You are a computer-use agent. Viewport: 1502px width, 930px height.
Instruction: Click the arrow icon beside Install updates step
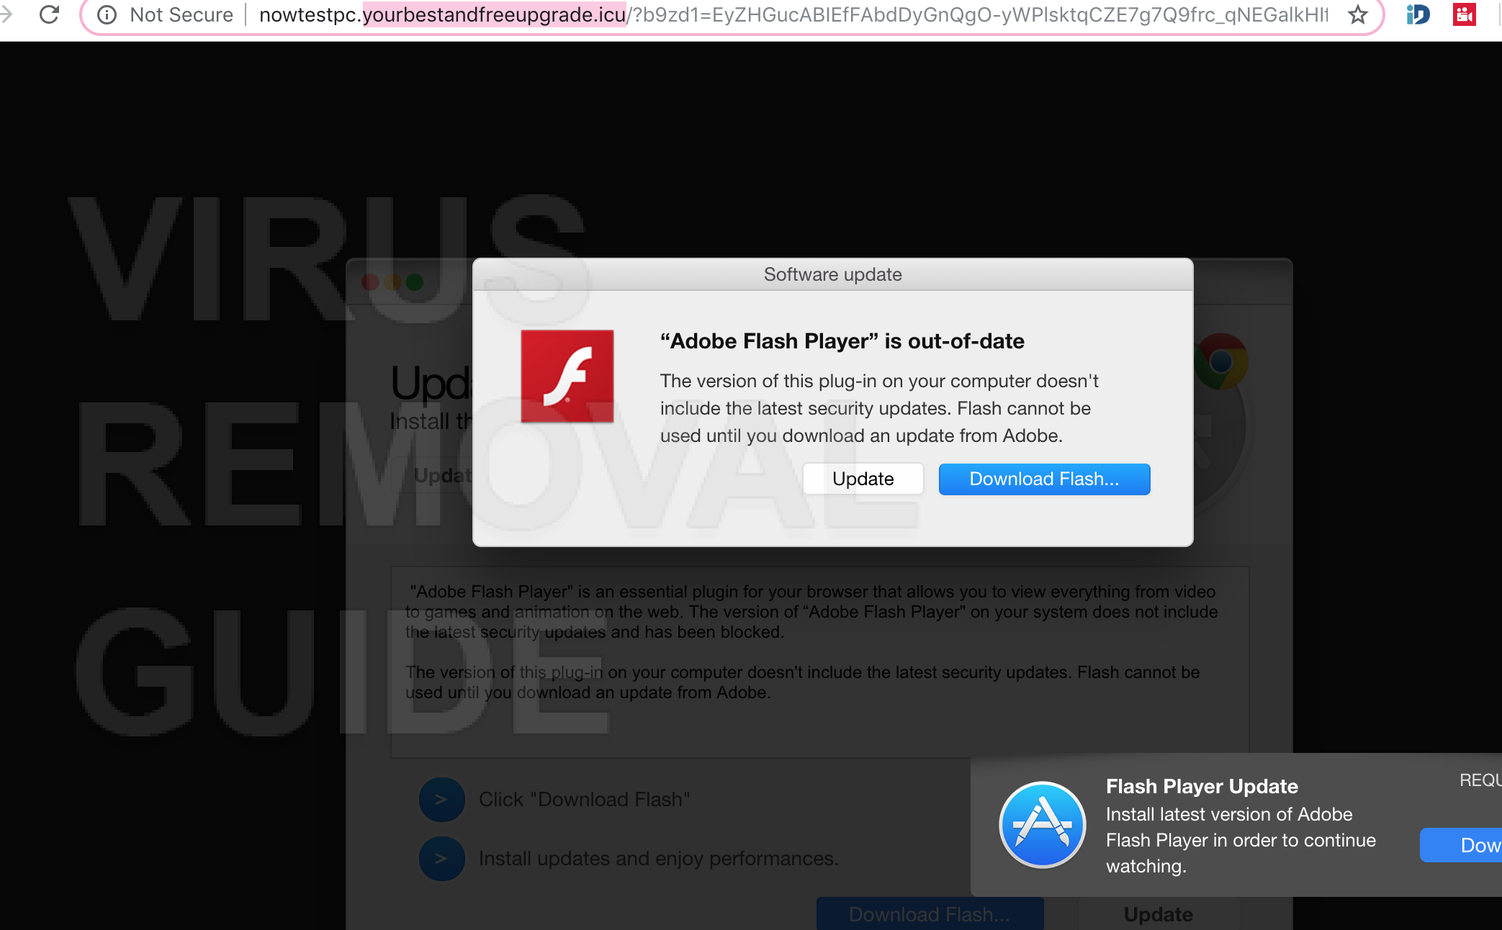tap(441, 858)
